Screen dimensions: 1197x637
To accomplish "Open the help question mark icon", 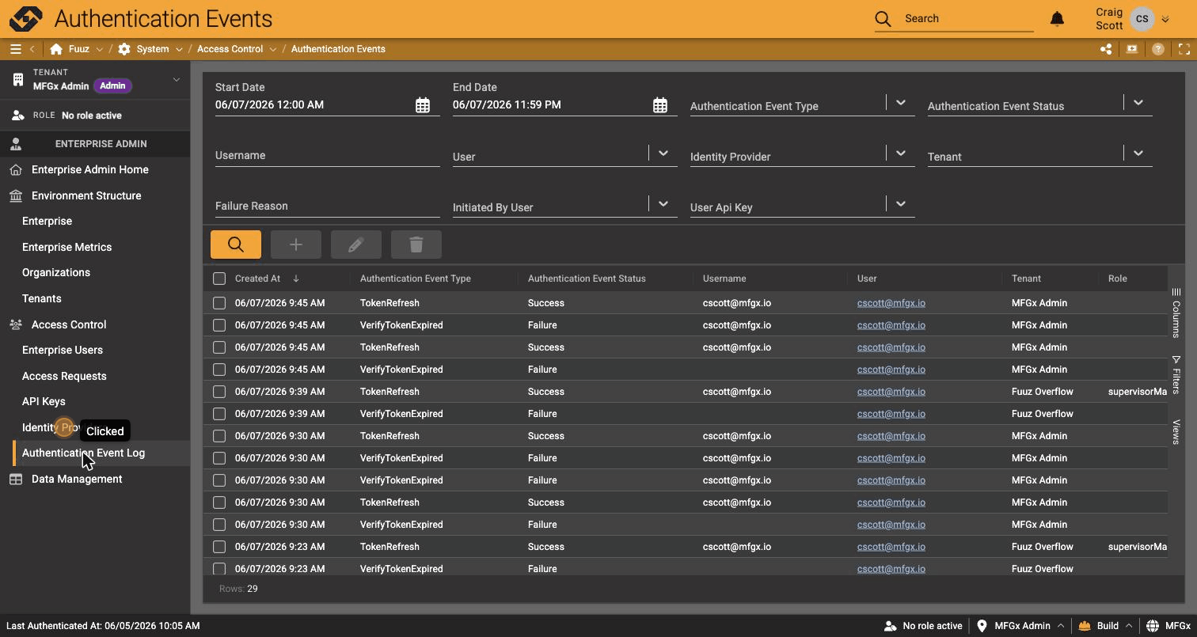I will click(x=1158, y=49).
